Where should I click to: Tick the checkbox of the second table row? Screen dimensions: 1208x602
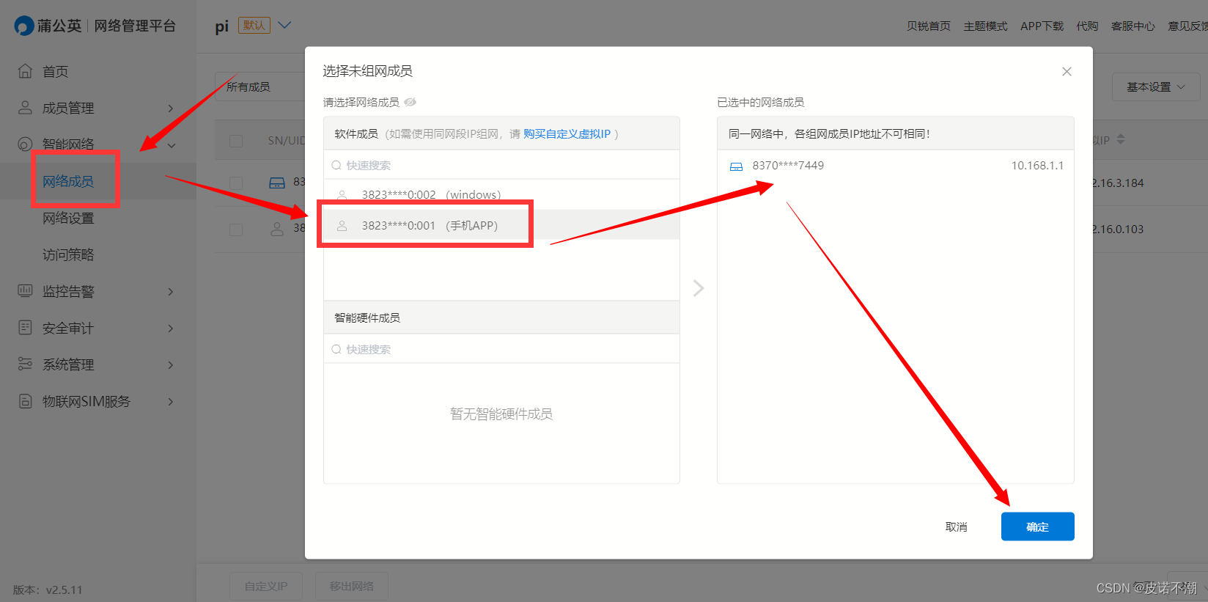click(236, 230)
